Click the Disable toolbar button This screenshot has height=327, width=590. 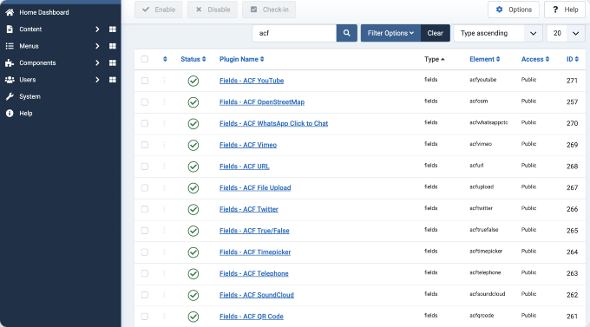tap(213, 10)
